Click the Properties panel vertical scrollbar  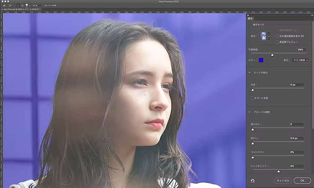(313, 75)
